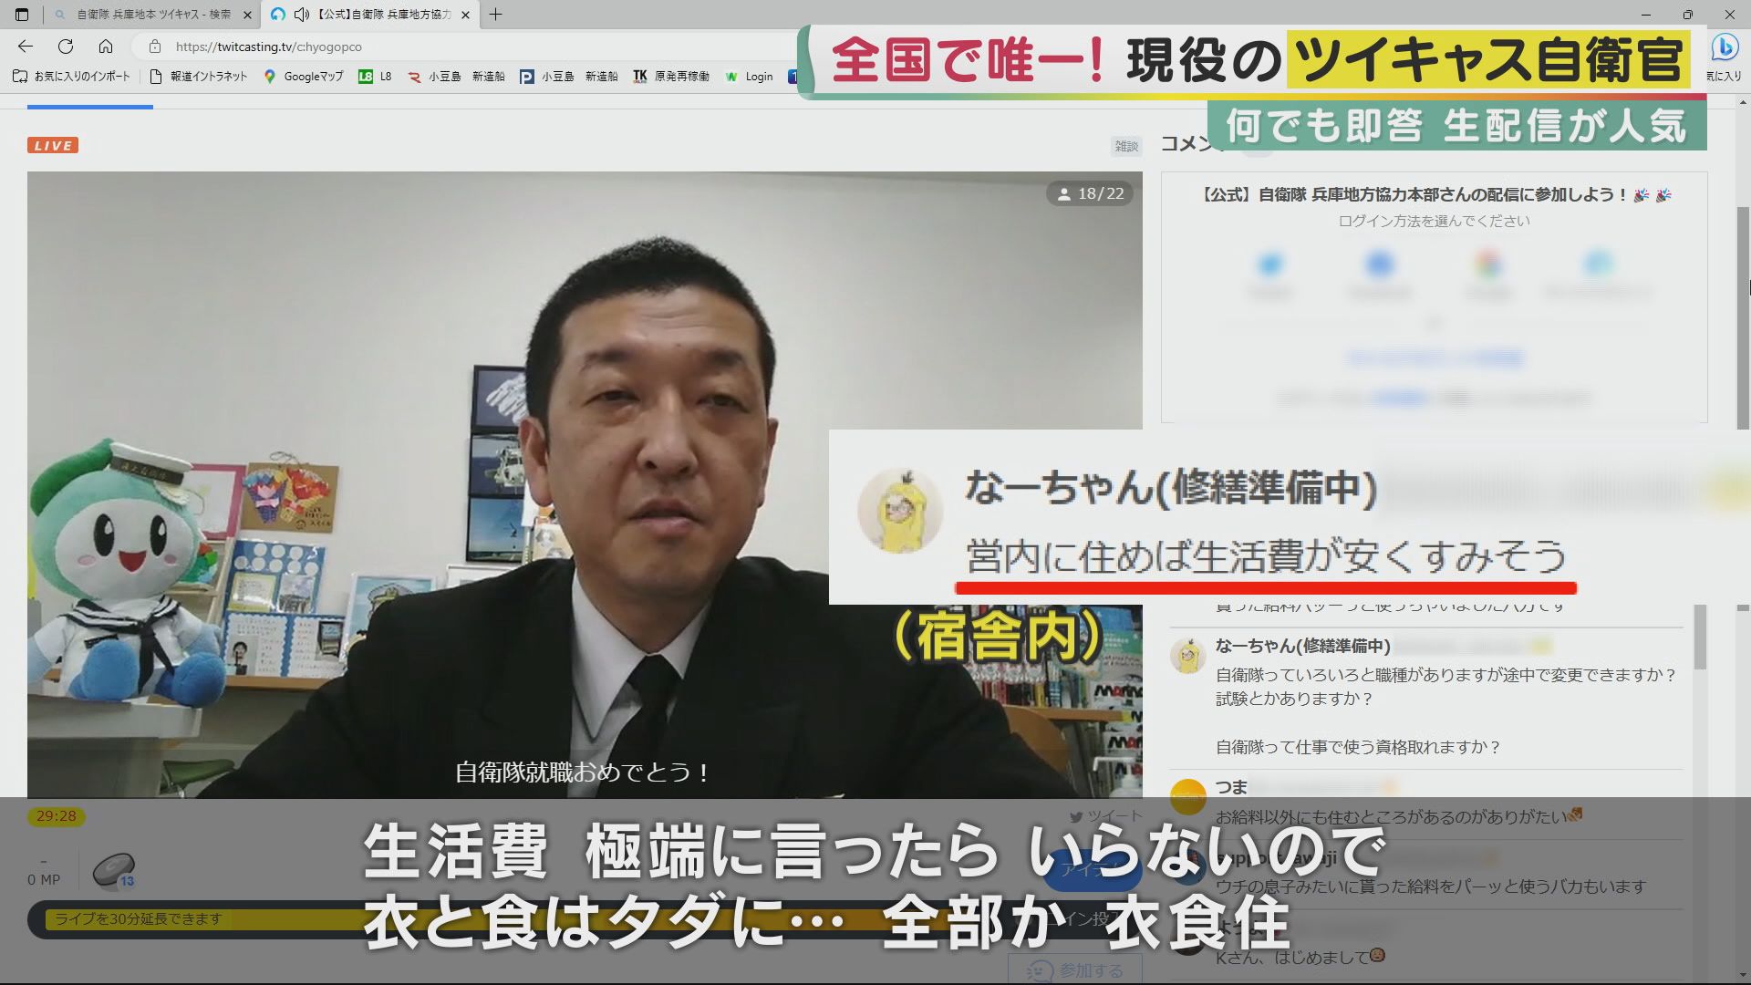Click the browser back arrow
Viewport: 1751px width, 985px height.
[26, 47]
